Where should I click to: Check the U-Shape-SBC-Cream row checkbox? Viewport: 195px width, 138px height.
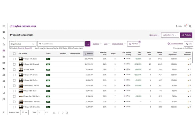(x=14, y=75)
